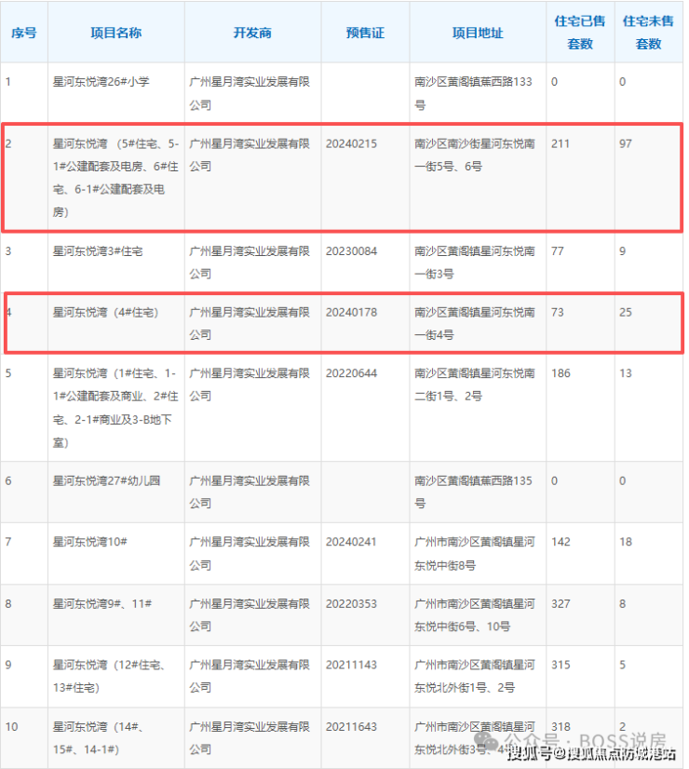The height and width of the screenshot is (769, 689).
Task: Select project name 星河东悦湾（14#、15#、14-1#）
Action: (99, 738)
